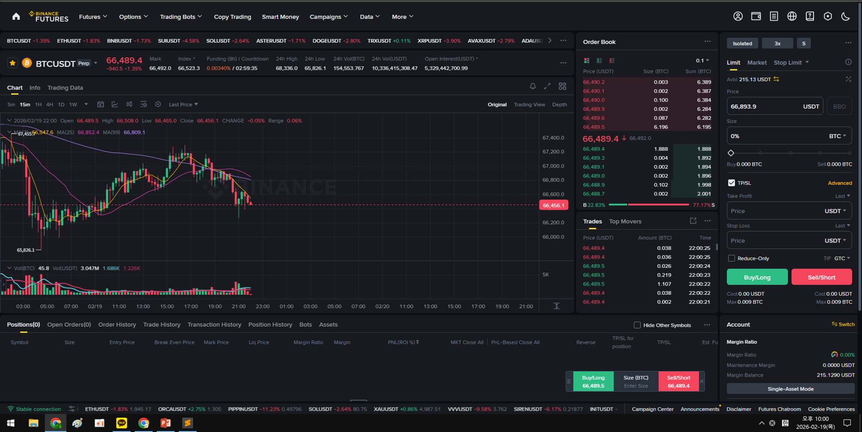This screenshot has width=862, height=432.
Task: Select the 1H chart interval
Action: 38,104
